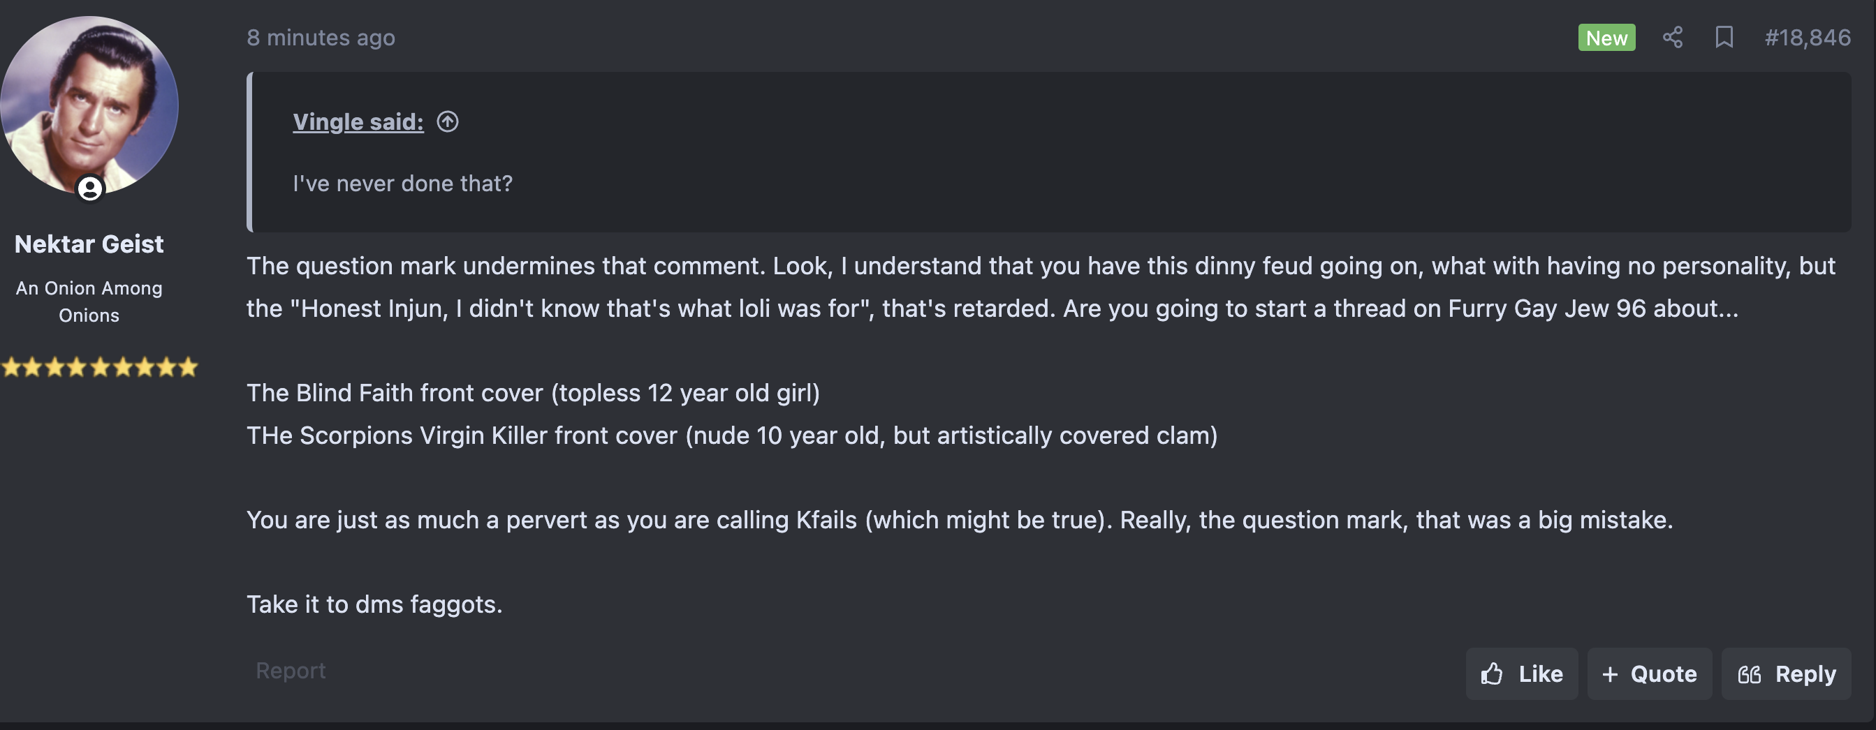Click the user status icon on the avatar

click(90, 188)
